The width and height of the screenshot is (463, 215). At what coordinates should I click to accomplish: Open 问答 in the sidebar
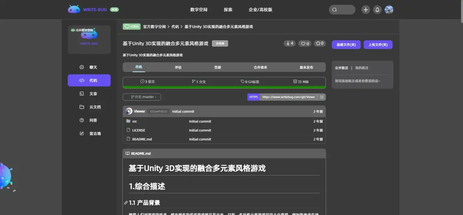tap(89, 120)
